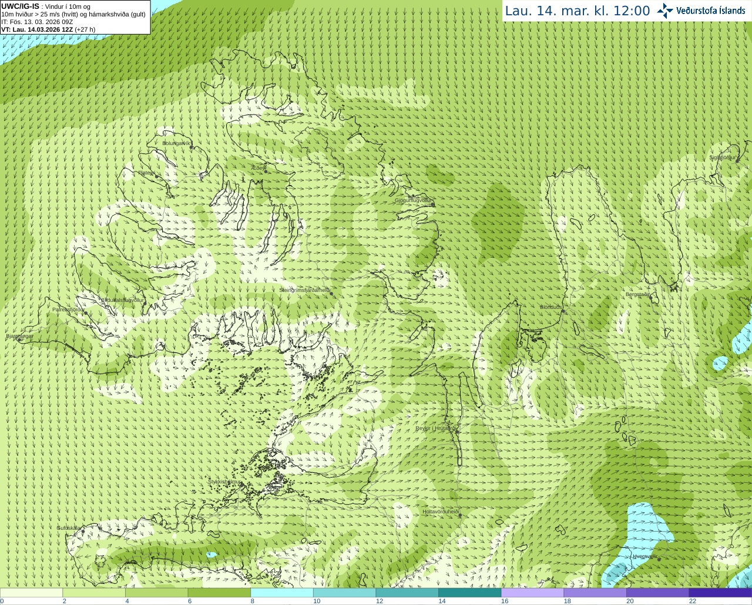Viewport: 752px width, 605px height.
Task: Select the Hveravellir station label
Action: pos(644,556)
